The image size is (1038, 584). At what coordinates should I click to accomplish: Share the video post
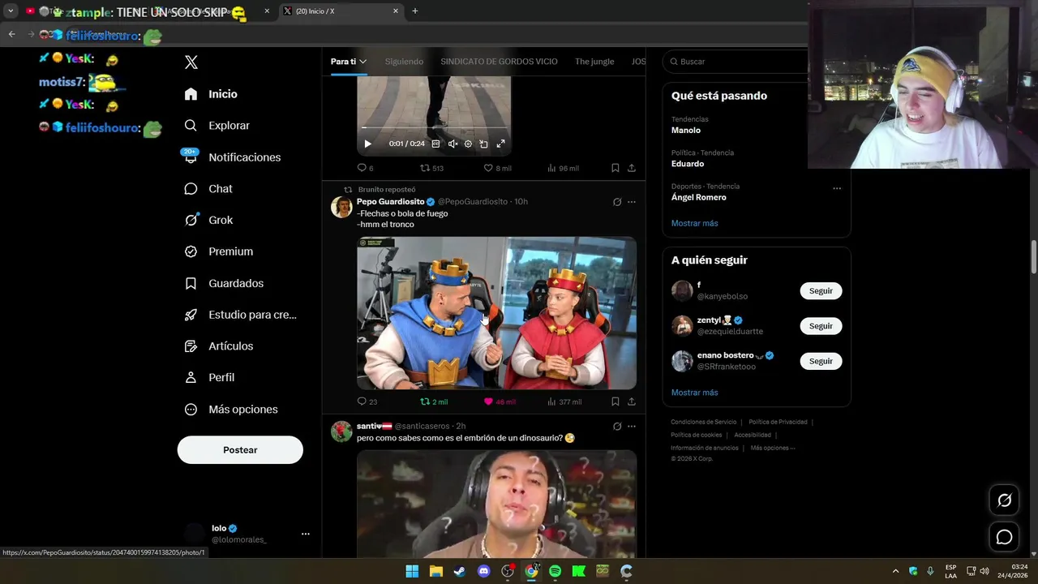tap(632, 168)
